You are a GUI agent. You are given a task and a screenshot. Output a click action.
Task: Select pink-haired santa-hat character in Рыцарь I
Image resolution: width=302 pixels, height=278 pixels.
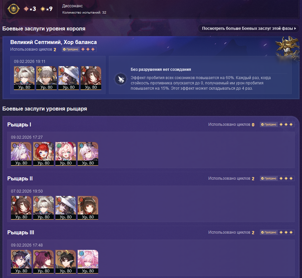click(x=66, y=154)
